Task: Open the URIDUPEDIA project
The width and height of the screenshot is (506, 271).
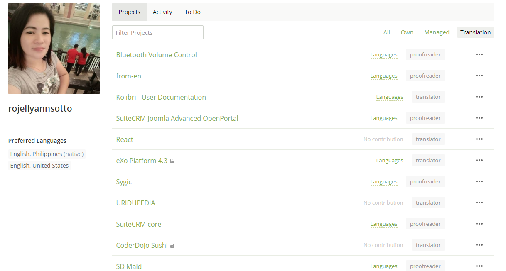Action: pyautogui.click(x=136, y=203)
